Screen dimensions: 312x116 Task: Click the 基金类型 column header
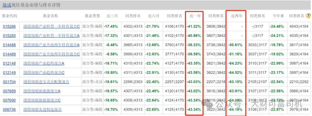click(92, 16)
